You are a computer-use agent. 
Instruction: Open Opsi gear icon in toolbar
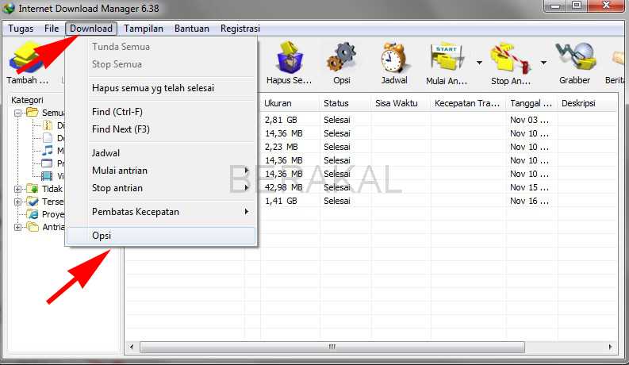[342, 62]
